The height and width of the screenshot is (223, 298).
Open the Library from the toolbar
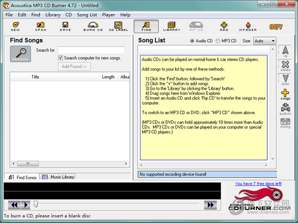coord(171,26)
